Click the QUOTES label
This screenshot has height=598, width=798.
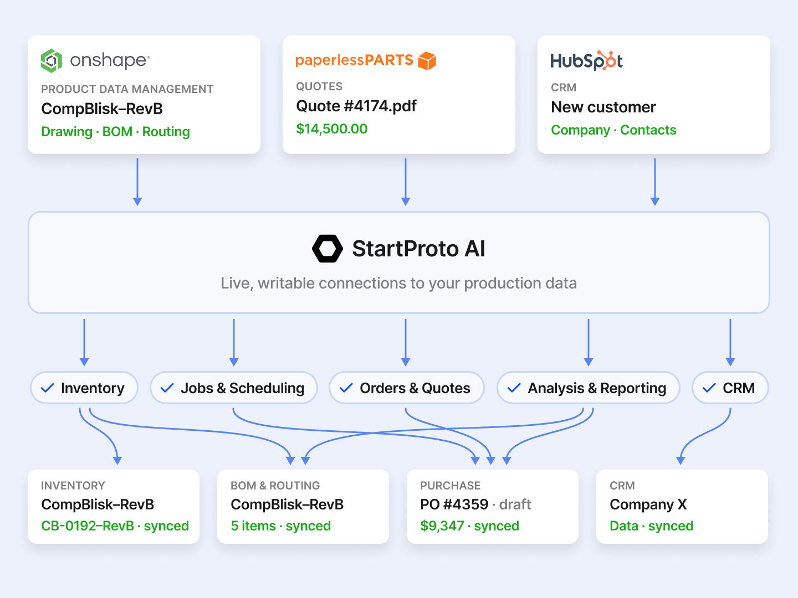click(319, 86)
